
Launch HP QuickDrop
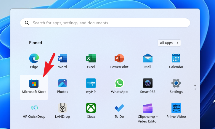click(34, 111)
